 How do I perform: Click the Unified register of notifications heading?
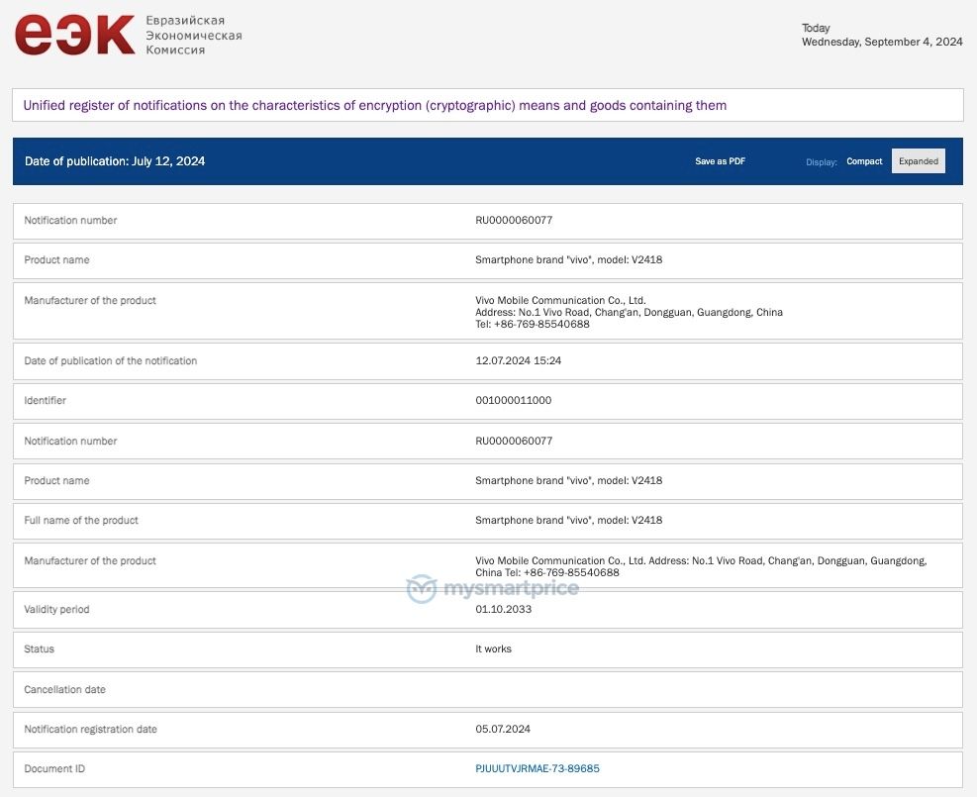[x=374, y=105]
